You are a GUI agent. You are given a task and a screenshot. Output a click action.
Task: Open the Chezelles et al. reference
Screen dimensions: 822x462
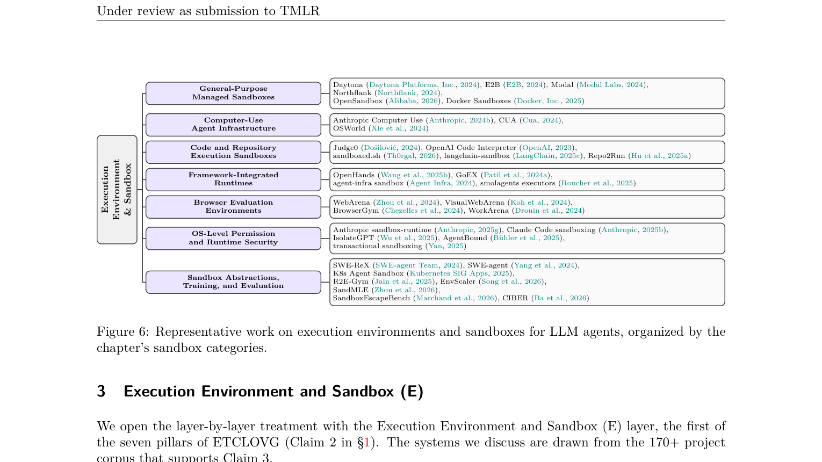[x=423, y=211]
